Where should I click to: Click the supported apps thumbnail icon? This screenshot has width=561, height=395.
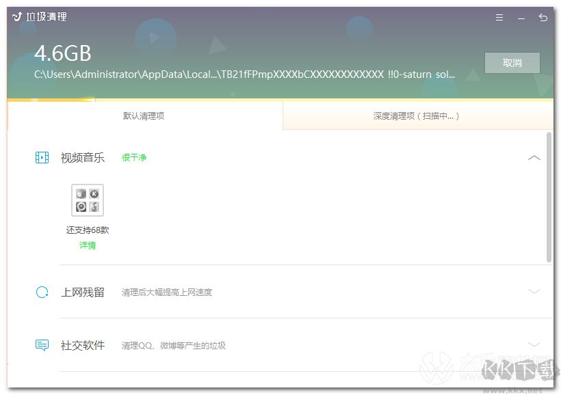click(x=88, y=200)
